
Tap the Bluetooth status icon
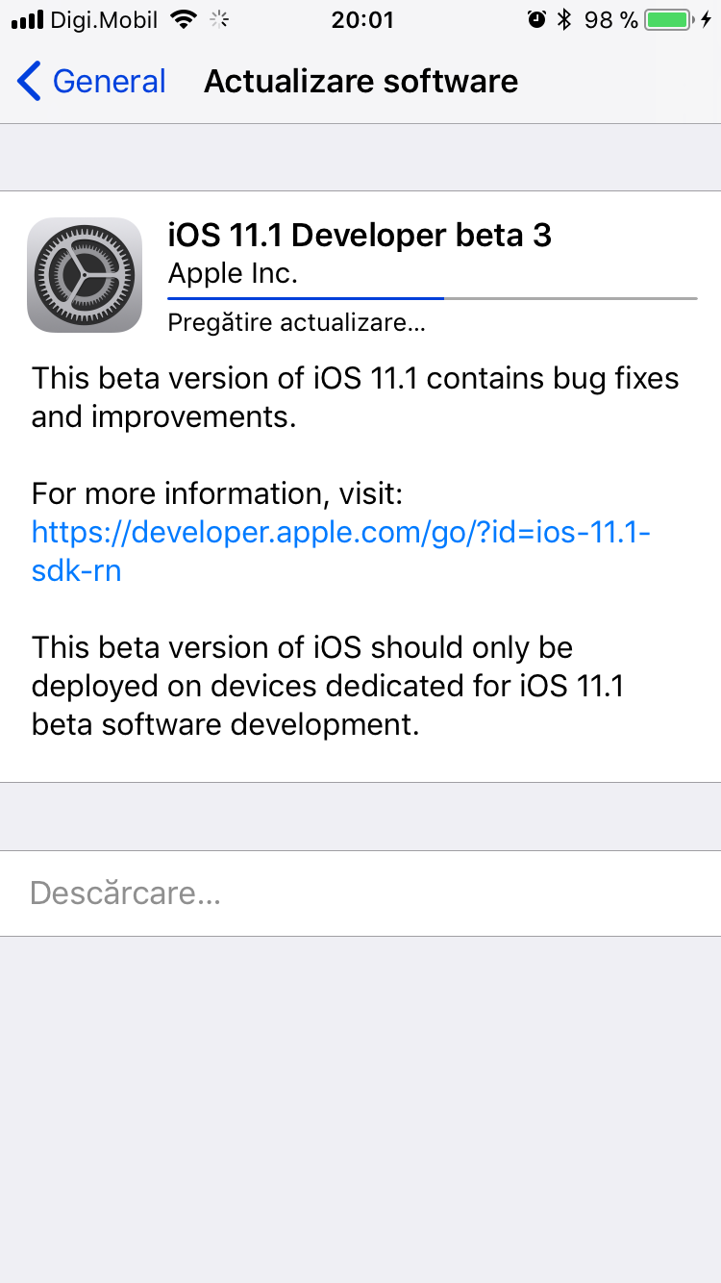click(566, 19)
